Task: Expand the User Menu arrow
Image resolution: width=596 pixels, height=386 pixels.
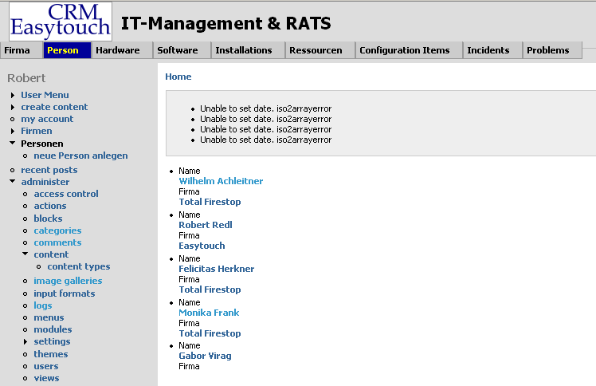Action: pyautogui.click(x=14, y=95)
